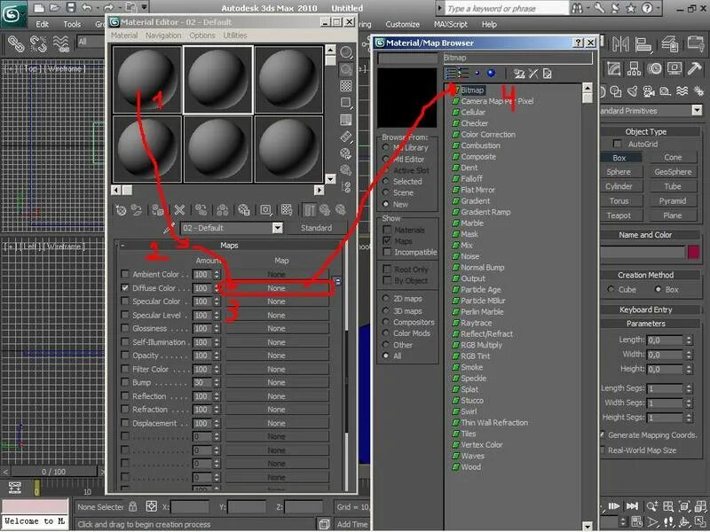Image resolution: width=710 pixels, height=532 pixels.
Task: Select the Scene radio in Browse From
Action: coord(386,192)
